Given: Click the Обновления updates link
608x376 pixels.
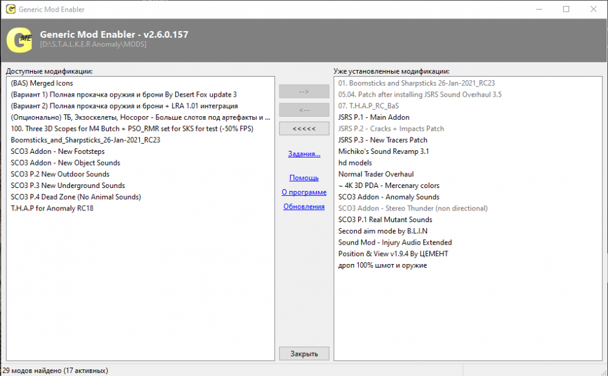Looking at the screenshot, I should coord(304,207).
